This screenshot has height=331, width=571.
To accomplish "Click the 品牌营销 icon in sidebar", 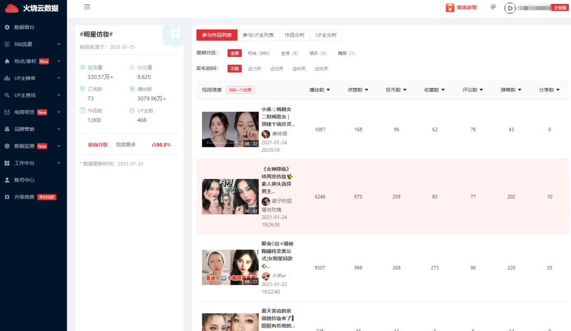I will 7,129.
